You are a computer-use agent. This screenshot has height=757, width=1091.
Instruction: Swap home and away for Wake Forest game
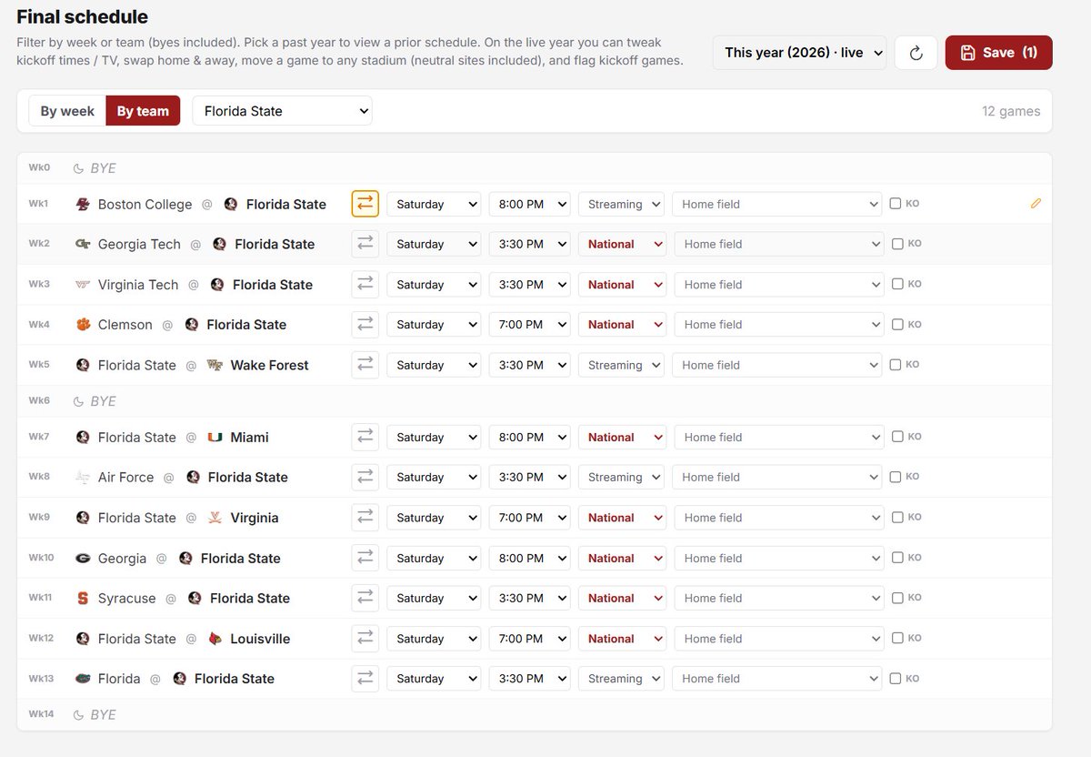pos(365,365)
